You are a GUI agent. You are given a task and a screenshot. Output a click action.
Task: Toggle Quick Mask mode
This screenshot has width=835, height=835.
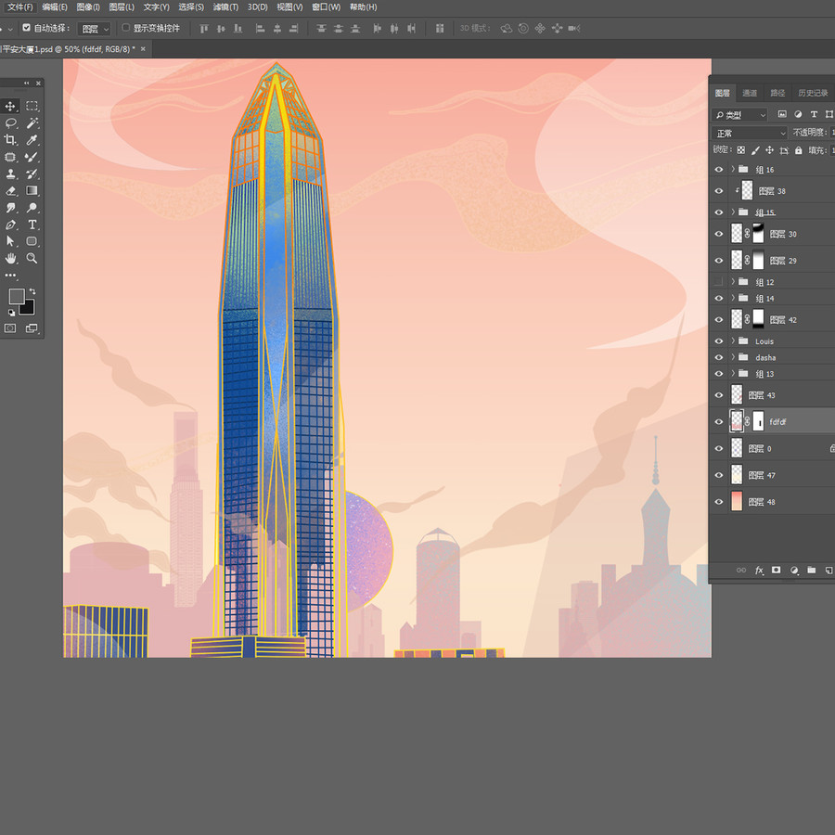tap(10, 328)
